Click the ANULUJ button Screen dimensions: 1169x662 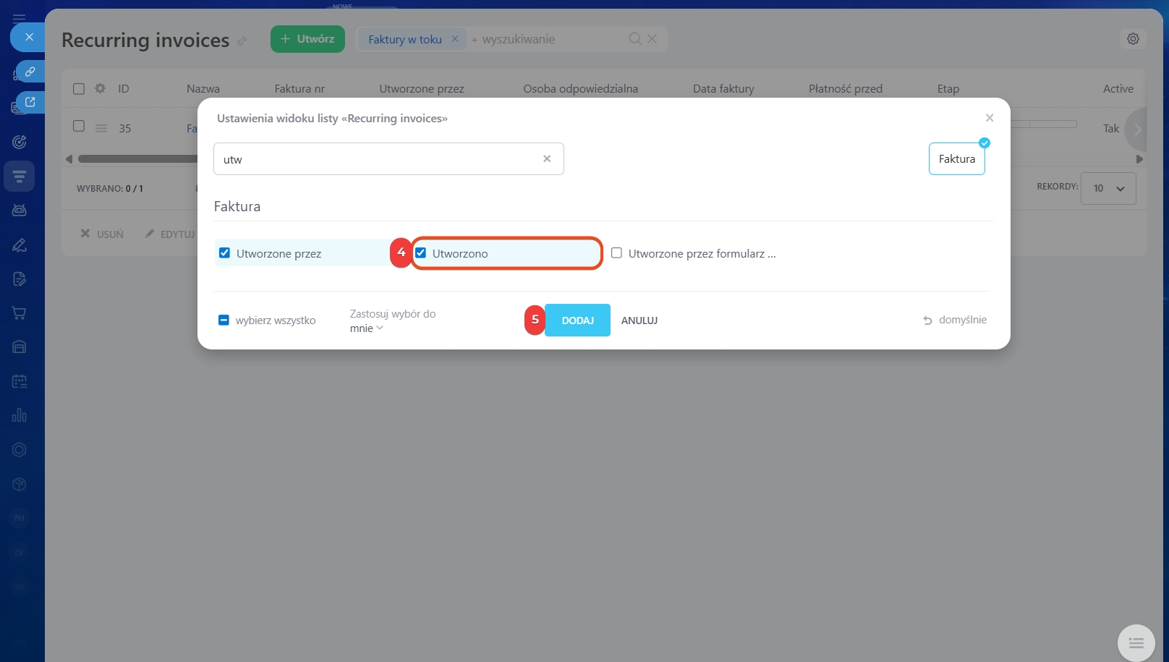[x=639, y=321]
